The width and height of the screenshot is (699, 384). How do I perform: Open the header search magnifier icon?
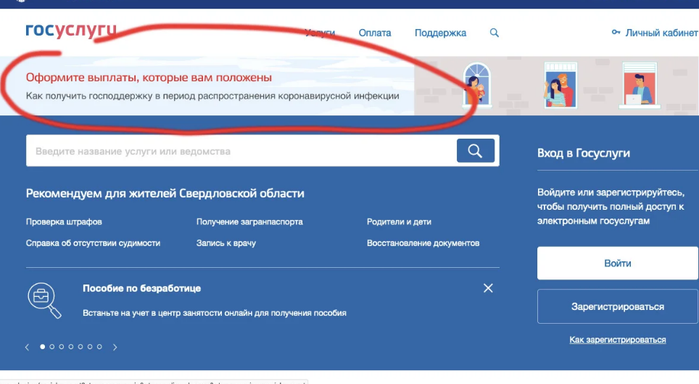(x=495, y=33)
